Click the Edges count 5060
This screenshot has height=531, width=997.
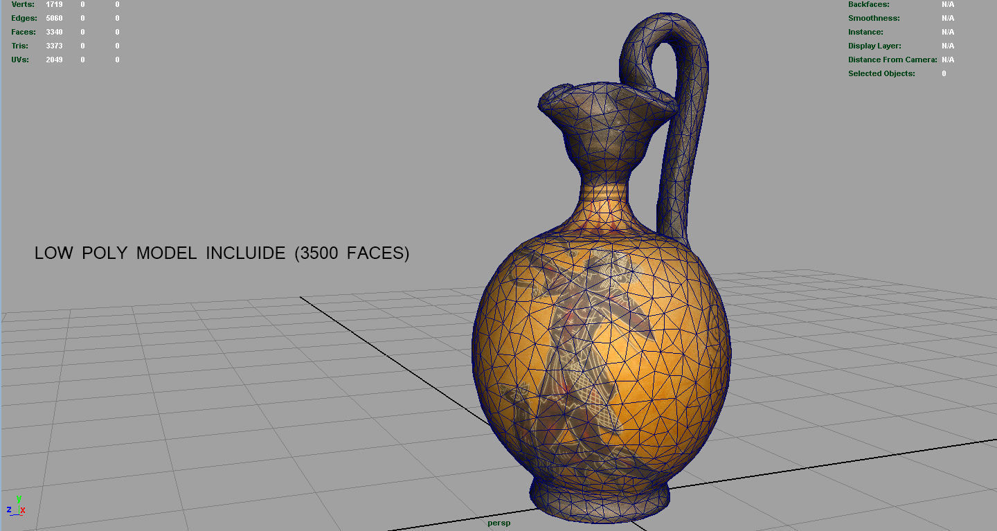(x=54, y=18)
